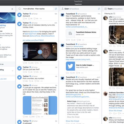The image size is (124, 124).
Task: Retweet the search upgrade tweet
Action: (x=30, y=117)
